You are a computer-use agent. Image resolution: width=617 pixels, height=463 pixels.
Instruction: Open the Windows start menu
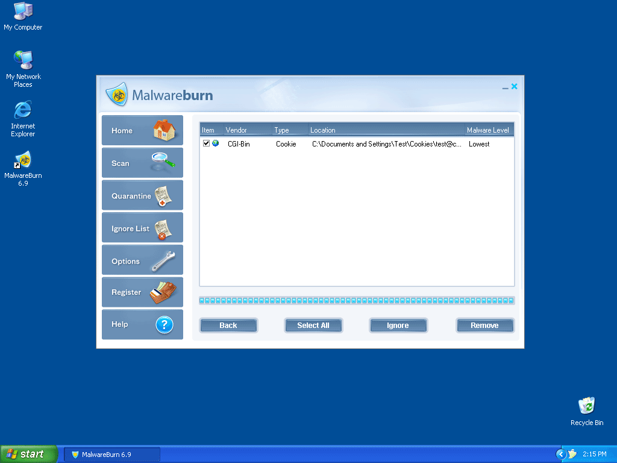pos(29,454)
